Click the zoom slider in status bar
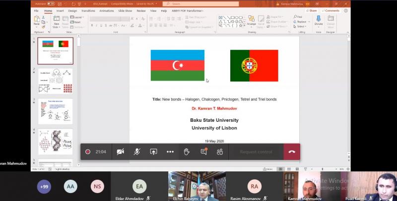This screenshot has height=201, width=397. pyautogui.click(x=322, y=169)
